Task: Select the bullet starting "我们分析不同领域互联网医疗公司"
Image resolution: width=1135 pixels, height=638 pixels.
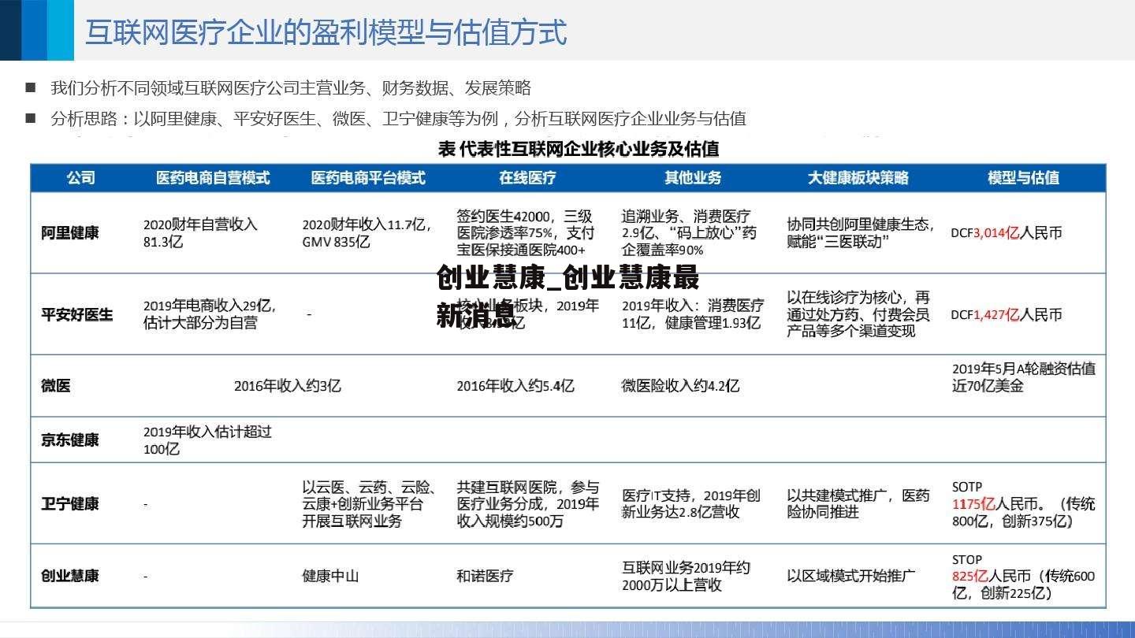Action: tap(291, 88)
